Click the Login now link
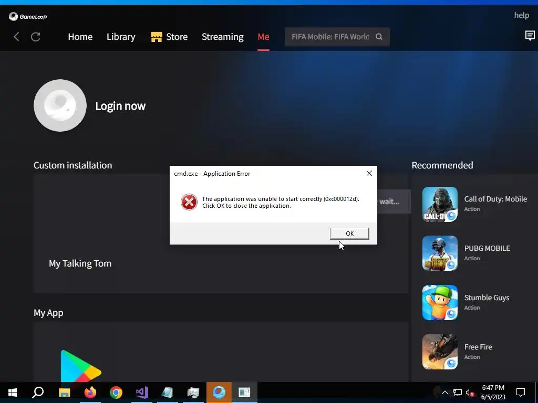 (120, 106)
